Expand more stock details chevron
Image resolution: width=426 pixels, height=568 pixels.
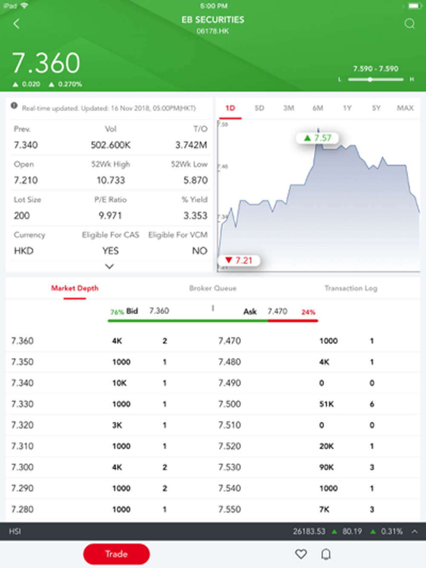(109, 266)
